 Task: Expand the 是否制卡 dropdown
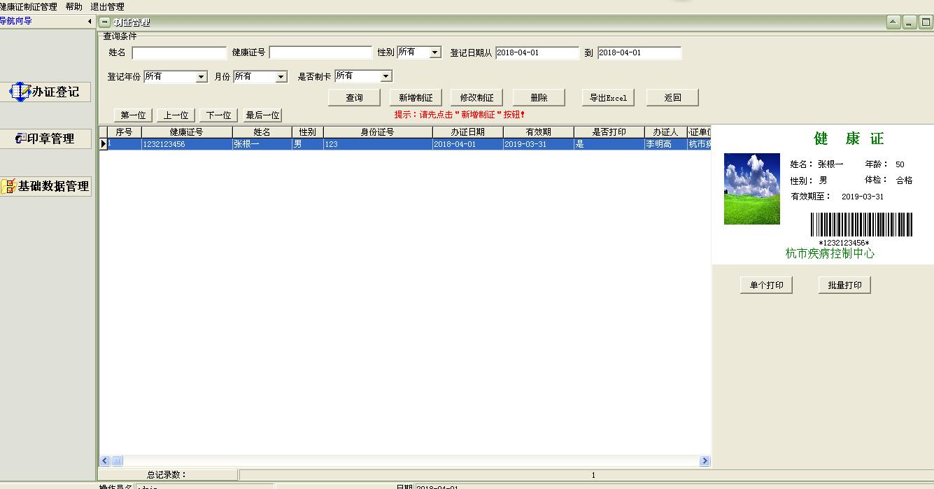[385, 76]
